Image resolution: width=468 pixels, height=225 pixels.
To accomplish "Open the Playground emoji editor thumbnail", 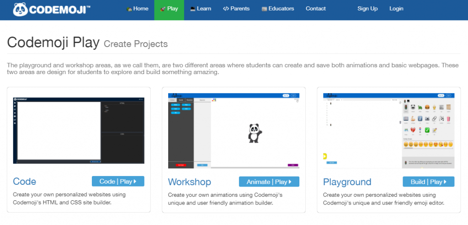I will pyautogui.click(x=388, y=131).
